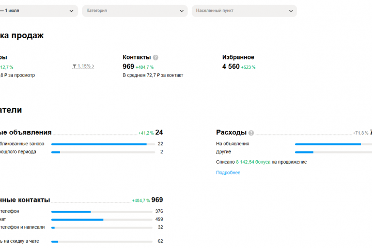Click the help icon beside Расходы
372x248 pixels.
click(251, 133)
